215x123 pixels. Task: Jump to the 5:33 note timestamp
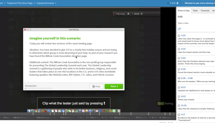(183, 49)
